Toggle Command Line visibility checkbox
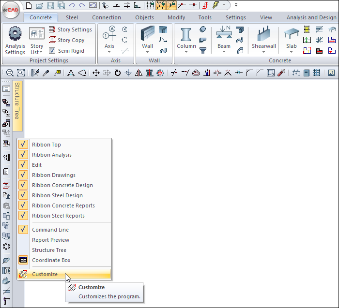 click(x=23, y=230)
